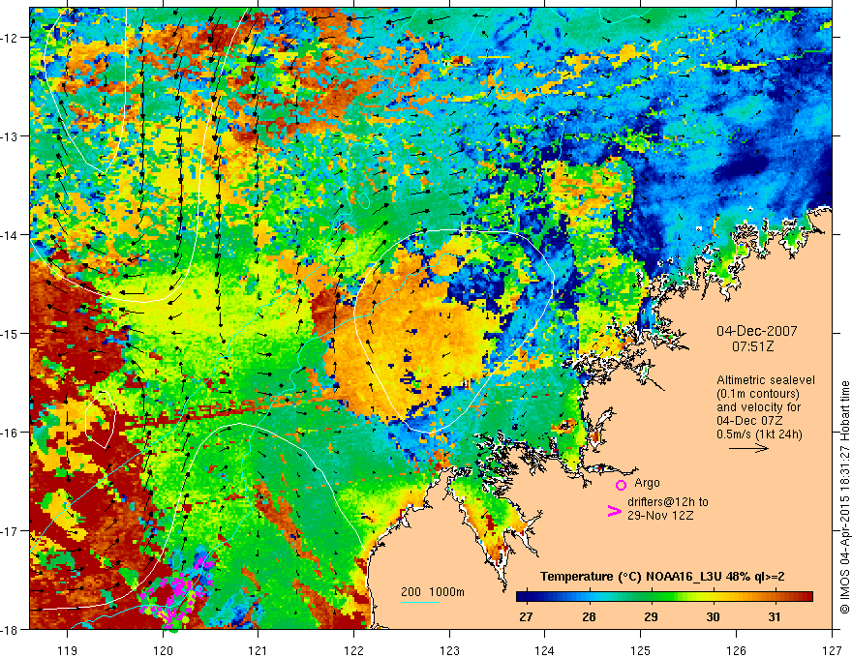Click the longitude axis label 123
Screen dimensions: 852x658
click(x=449, y=650)
